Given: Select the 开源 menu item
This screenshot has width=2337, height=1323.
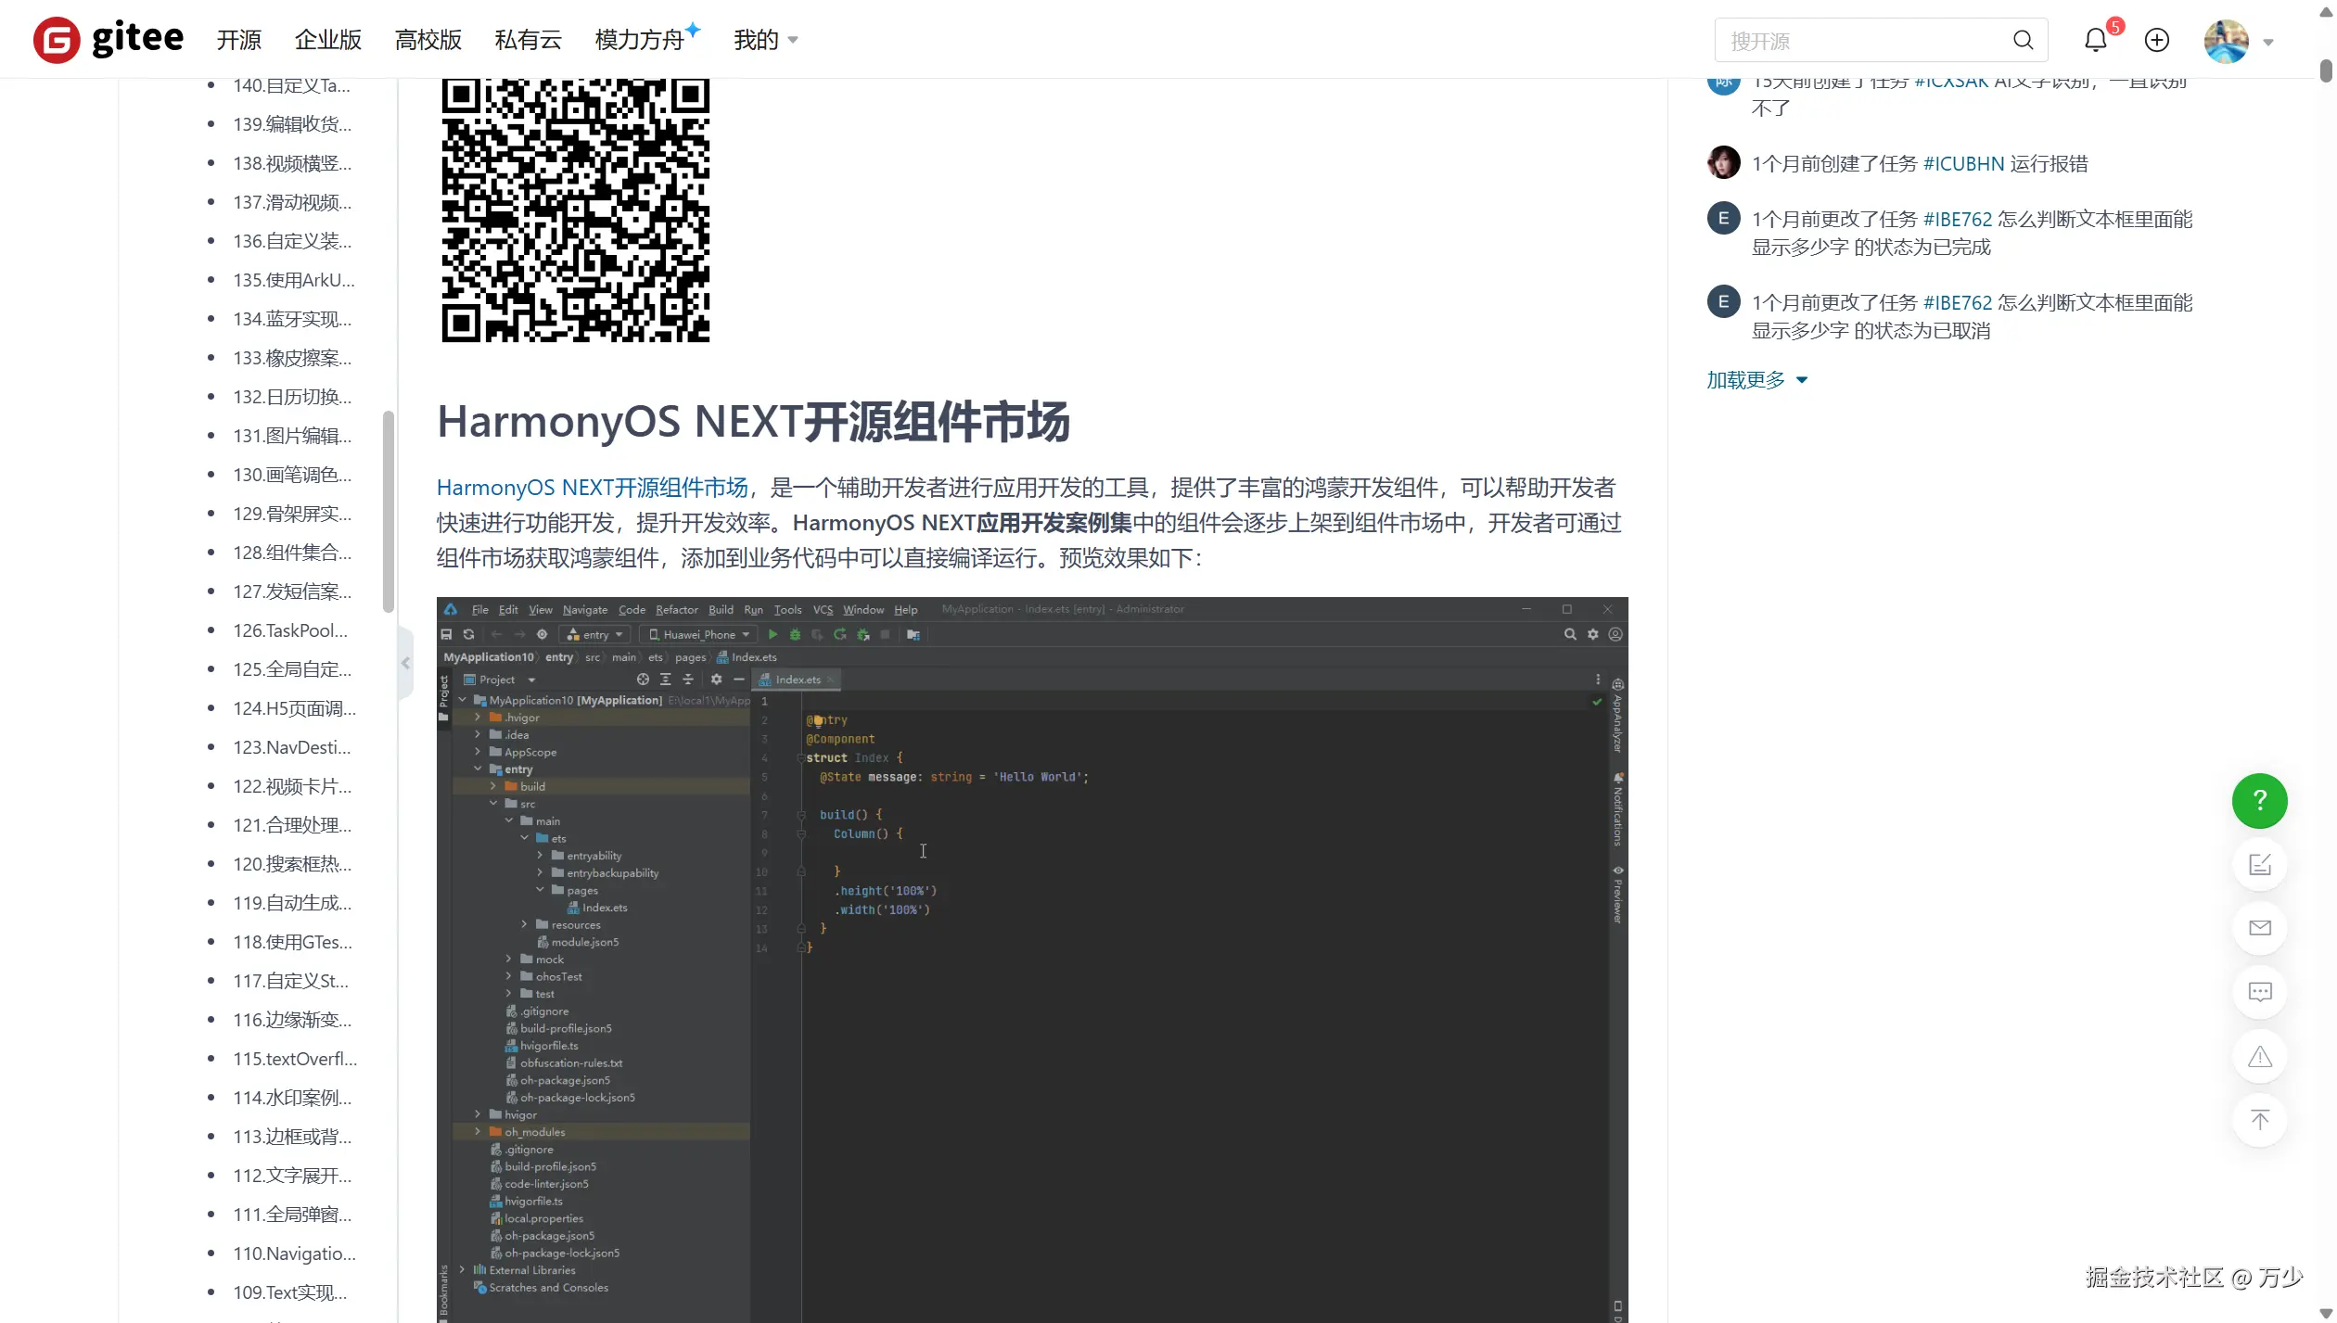Looking at the screenshot, I should point(238,40).
